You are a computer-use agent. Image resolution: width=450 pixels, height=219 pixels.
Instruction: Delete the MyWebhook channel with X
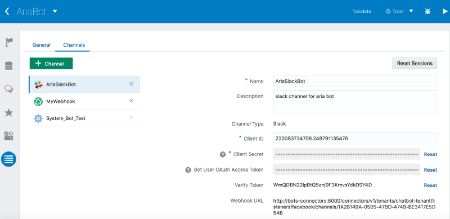coord(131,101)
